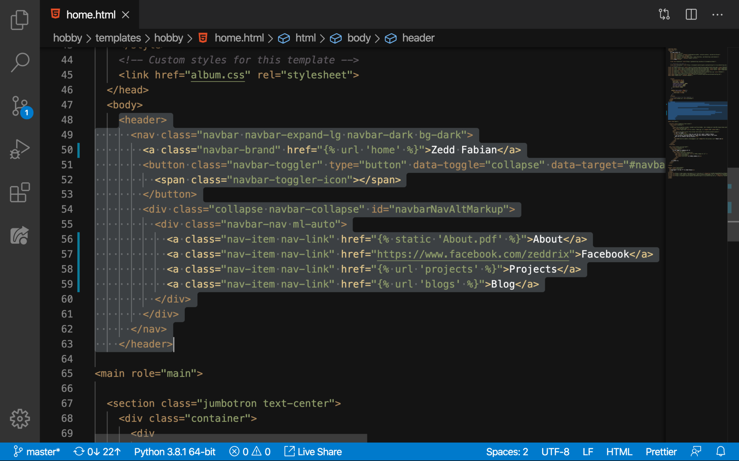The image size is (739, 461).
Task: Synchronize changes 0 down 22 up
Action: click(97, 452)
